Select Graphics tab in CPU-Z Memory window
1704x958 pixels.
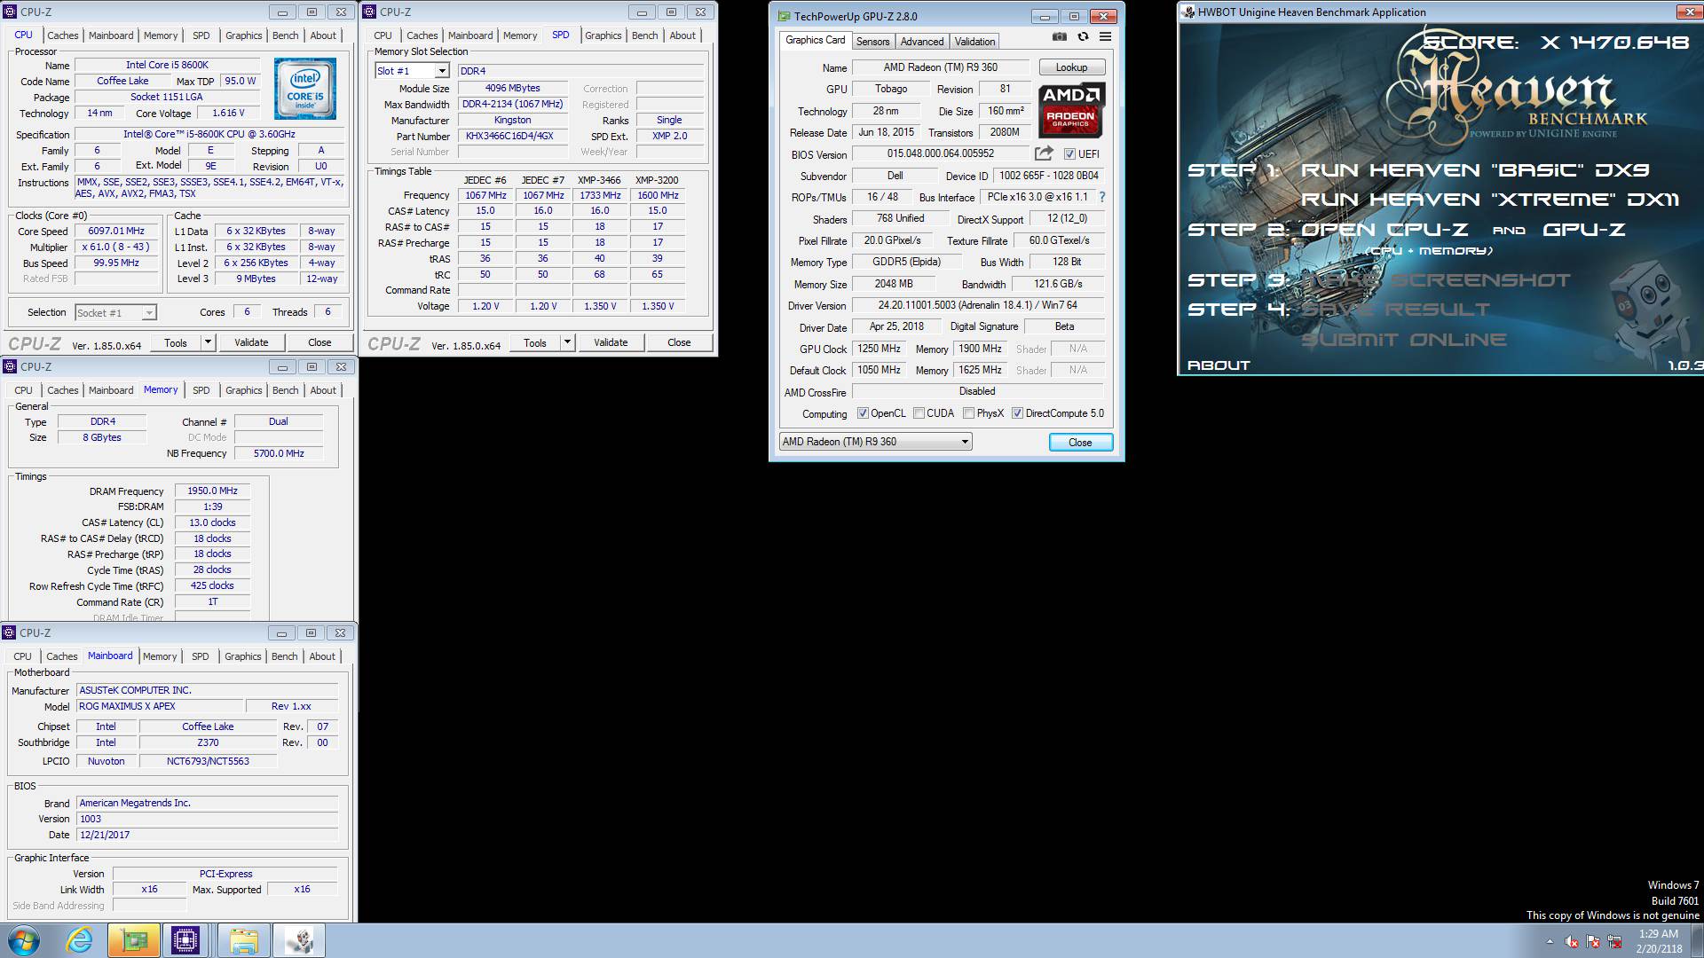coord(244,390)
